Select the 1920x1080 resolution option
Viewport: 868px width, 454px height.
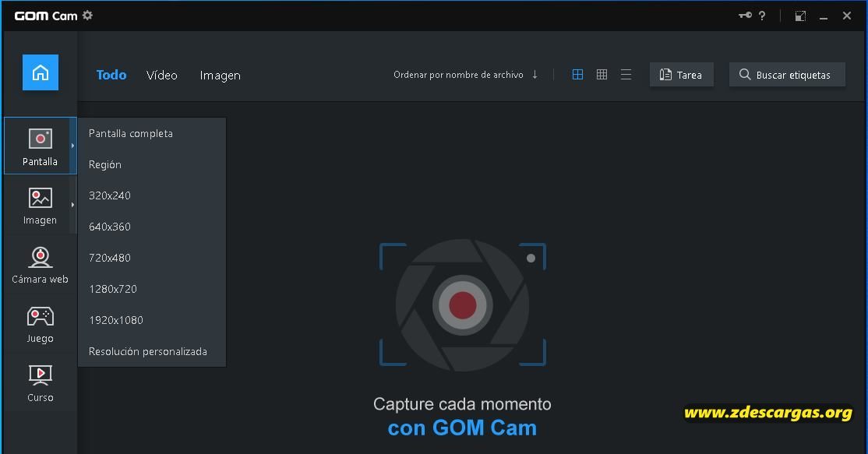[x=152, y=319]
